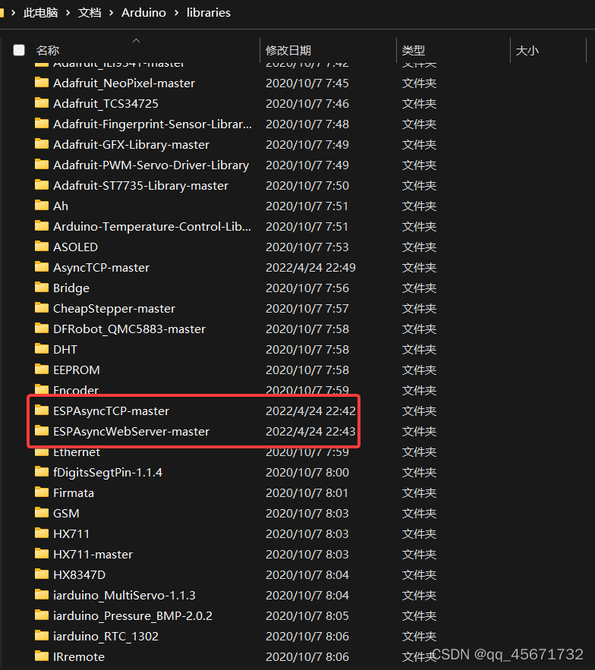Click the date 2020/10/7 7:45
The height and width of the screenshot is (670, 595).
307,83
